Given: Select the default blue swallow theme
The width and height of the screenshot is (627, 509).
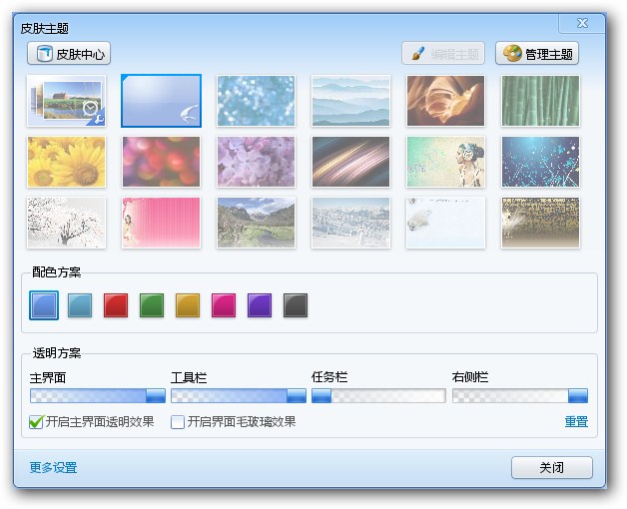Looking at the screenshot, I should pos(161,101).
